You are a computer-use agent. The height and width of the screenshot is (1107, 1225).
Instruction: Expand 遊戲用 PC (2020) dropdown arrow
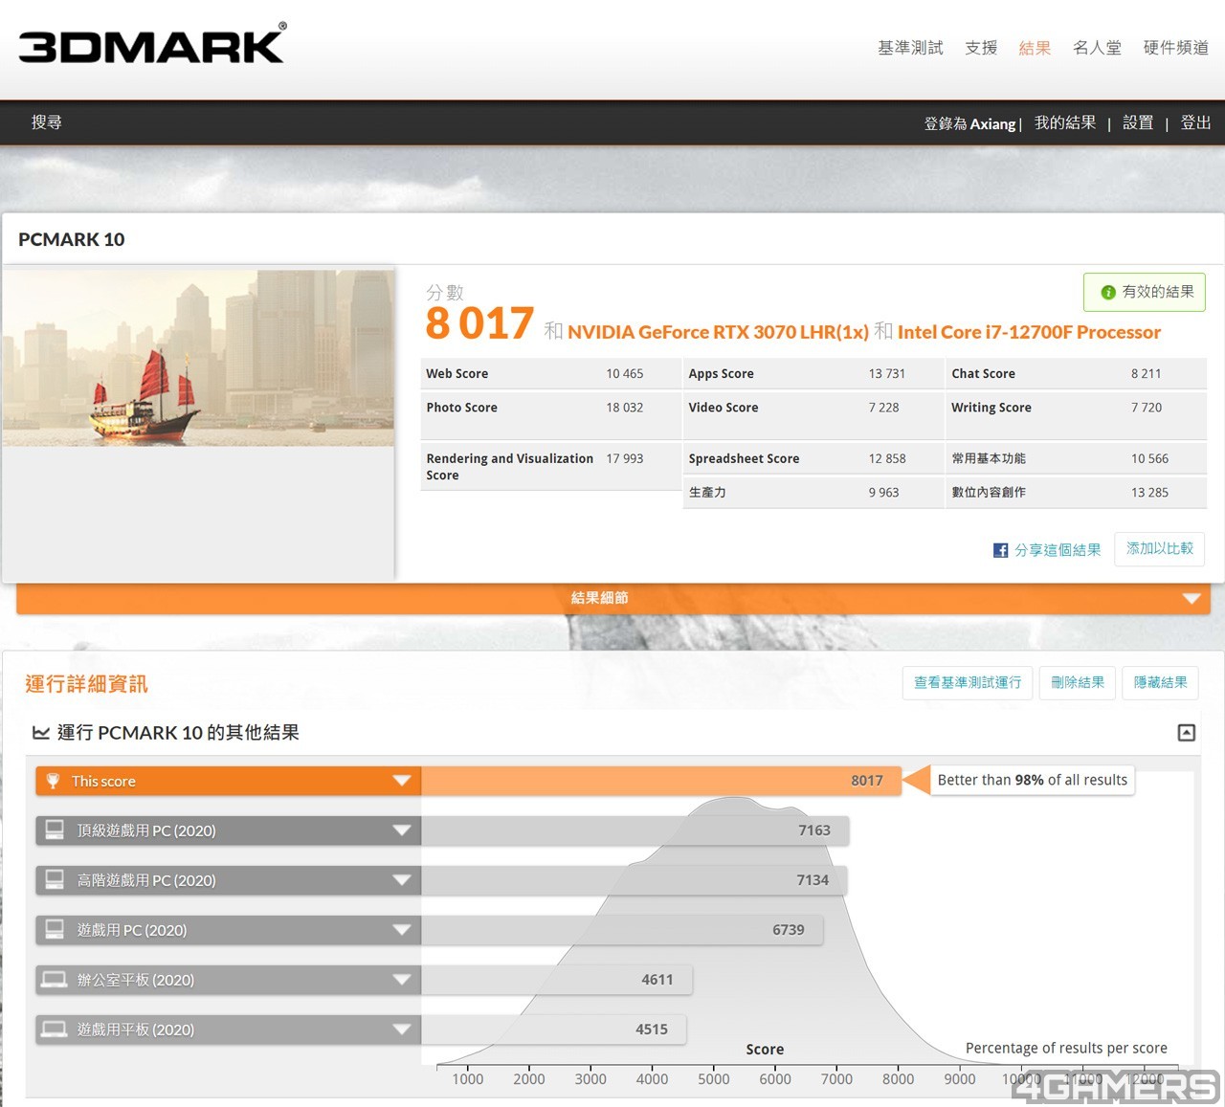[x=402, y=930]
